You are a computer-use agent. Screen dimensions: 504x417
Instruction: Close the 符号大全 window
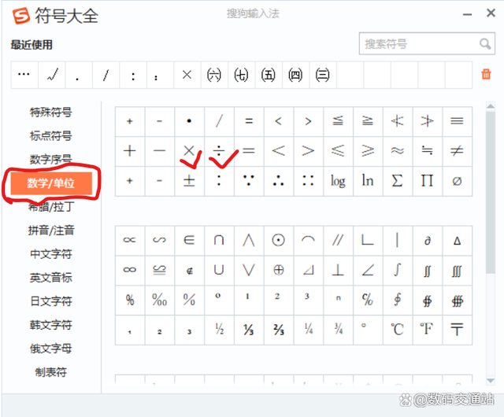(x=491, y=13)
